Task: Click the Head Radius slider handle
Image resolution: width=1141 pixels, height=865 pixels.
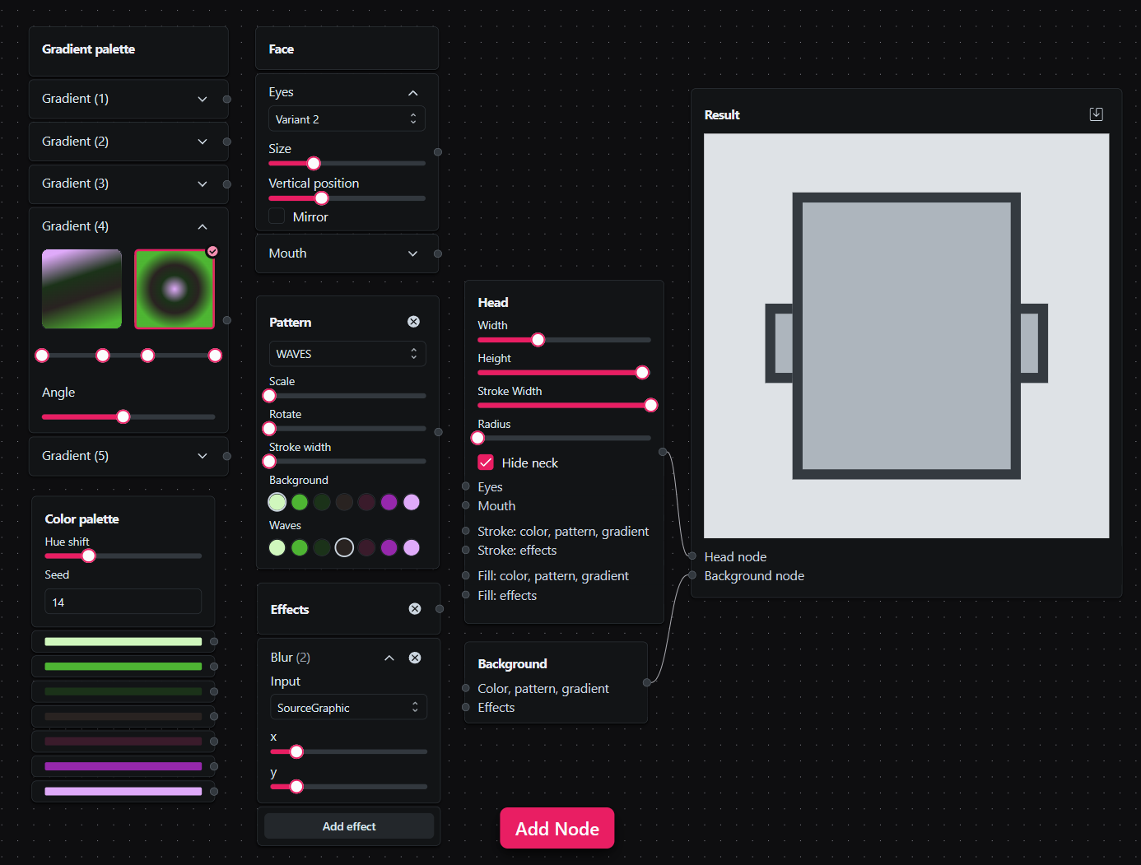Action: 477,438
